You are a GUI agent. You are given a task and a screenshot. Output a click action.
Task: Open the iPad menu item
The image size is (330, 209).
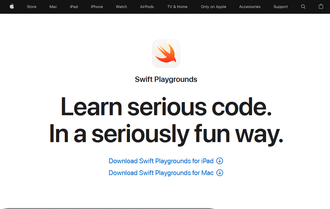coord(74,7)
